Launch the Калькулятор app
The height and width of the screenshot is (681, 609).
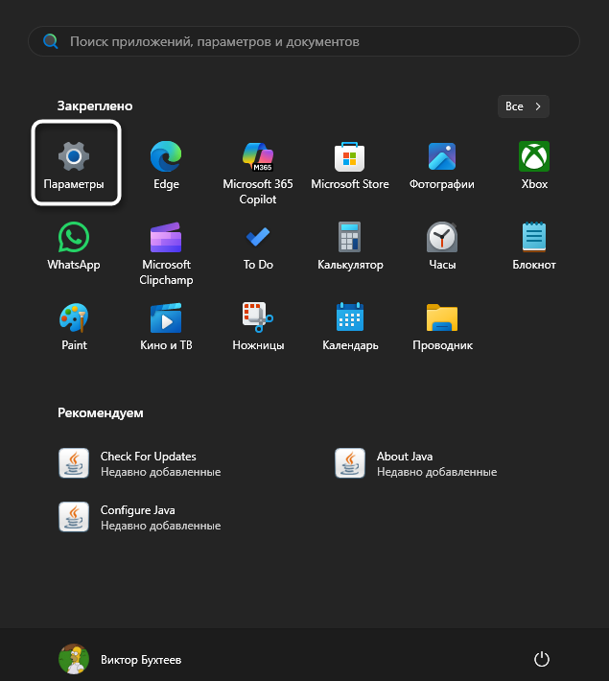(350, 246)
